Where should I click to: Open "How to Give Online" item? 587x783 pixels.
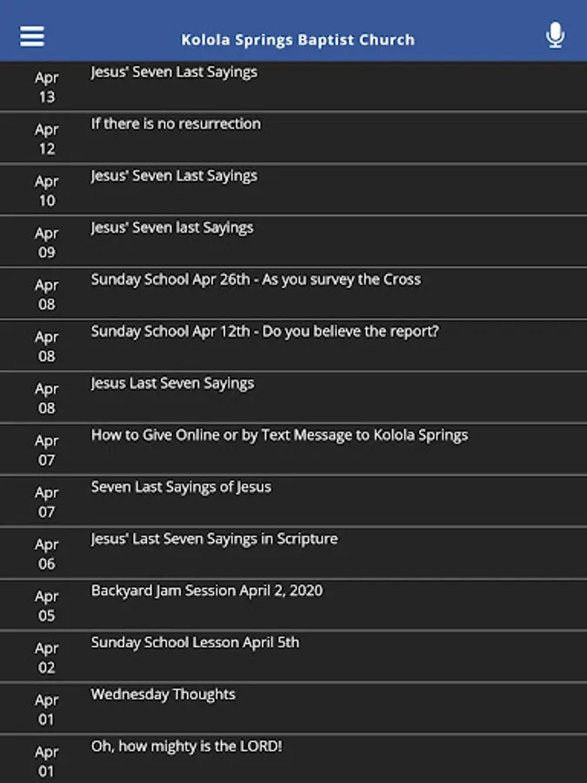(x=279, y=435)
